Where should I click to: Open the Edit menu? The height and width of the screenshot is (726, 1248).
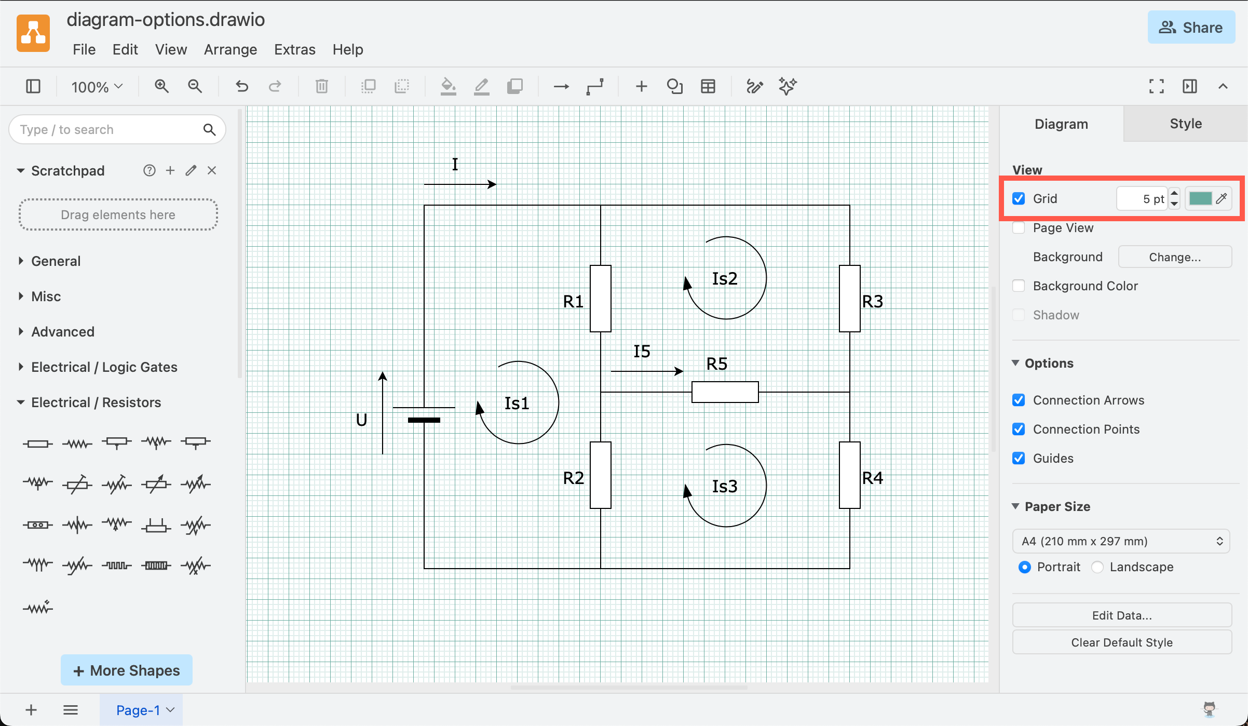[125, 49]
